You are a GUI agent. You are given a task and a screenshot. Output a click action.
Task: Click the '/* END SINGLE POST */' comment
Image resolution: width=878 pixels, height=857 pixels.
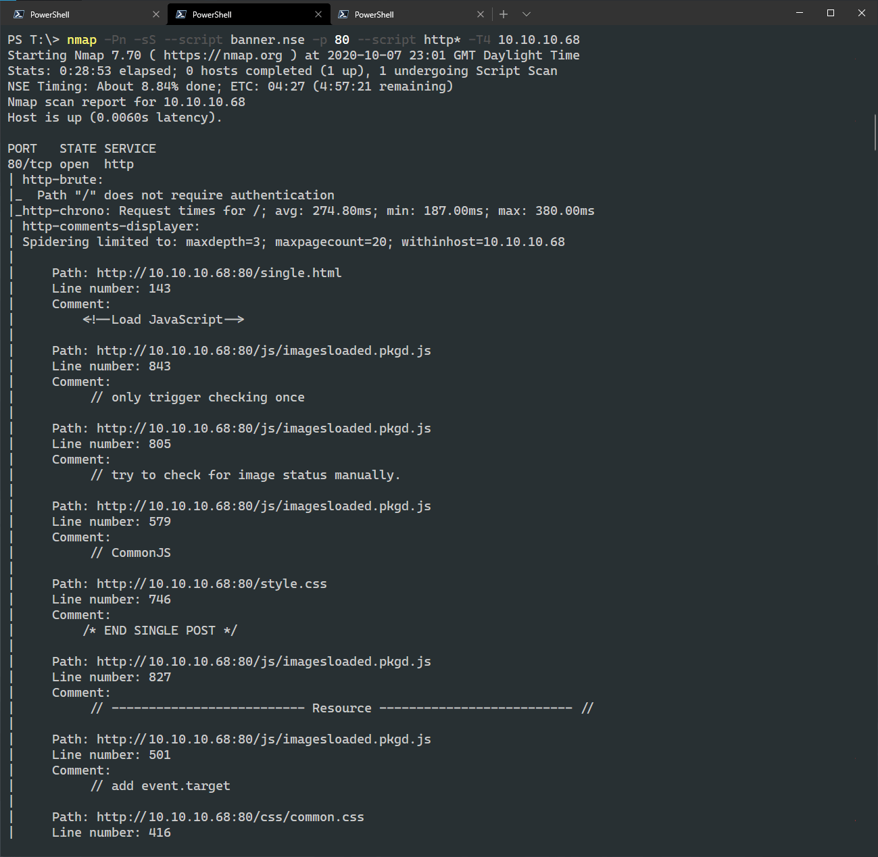[160, 631]
